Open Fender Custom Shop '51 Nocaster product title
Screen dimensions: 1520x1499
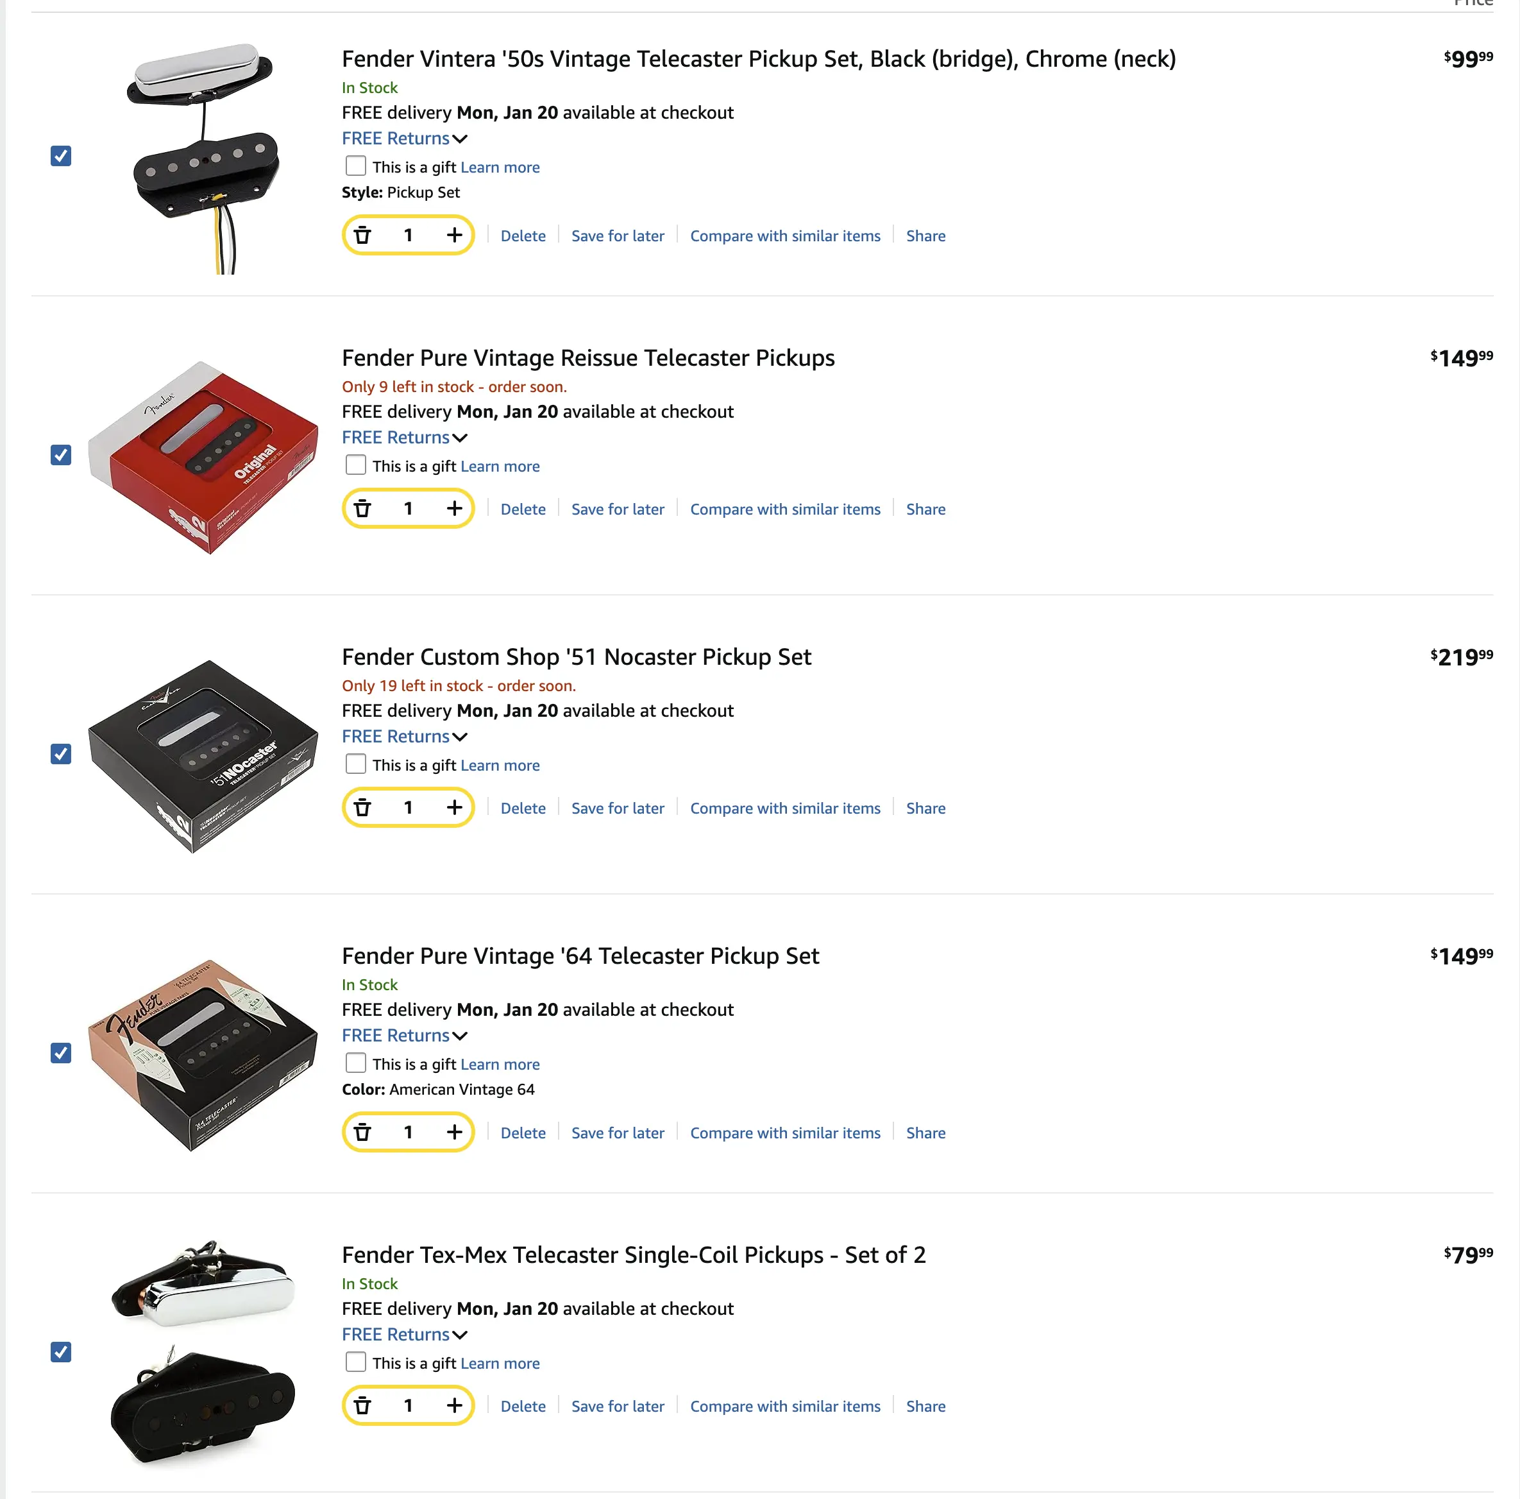pyautogui.click(x=576, y=656)
